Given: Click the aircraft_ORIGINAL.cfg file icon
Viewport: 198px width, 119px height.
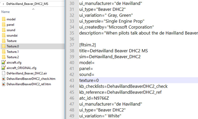Looking at the screenshot, I should [4, 68].
